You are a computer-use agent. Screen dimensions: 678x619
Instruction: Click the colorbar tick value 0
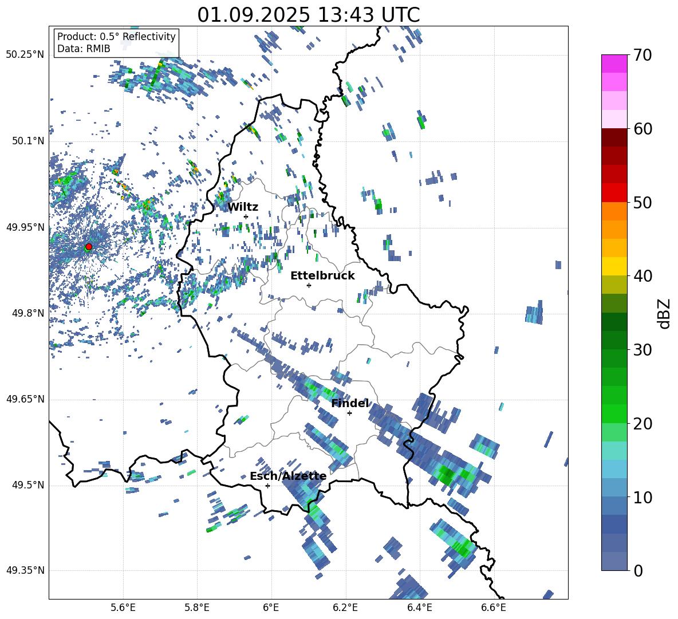pyautogui.click(x=638, y=570)
